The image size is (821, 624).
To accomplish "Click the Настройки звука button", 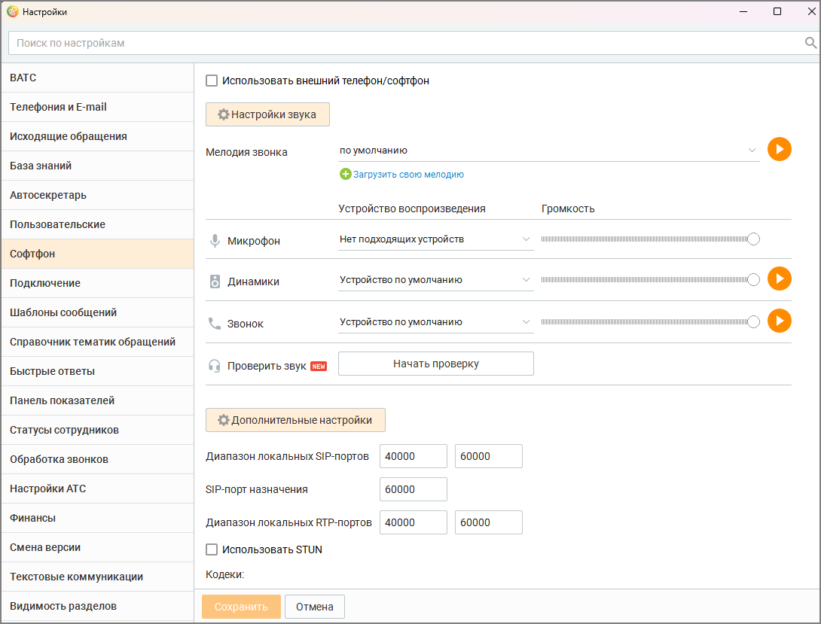I will pos(267,114).
